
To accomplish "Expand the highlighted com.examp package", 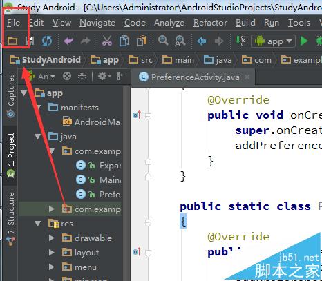I will [52, 209].
